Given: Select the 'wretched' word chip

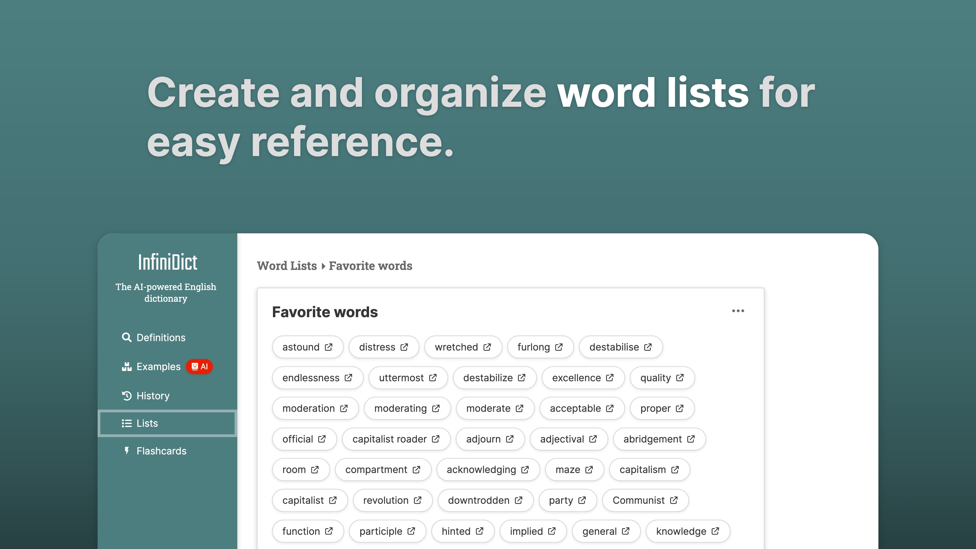Looking at the screenshot, I should (x=456, y=347).
